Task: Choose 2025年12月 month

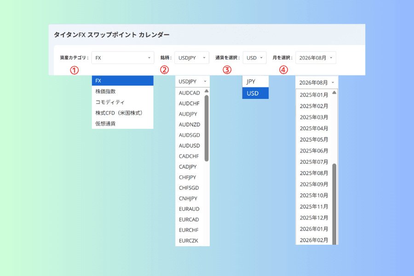Action: [314, 218]
